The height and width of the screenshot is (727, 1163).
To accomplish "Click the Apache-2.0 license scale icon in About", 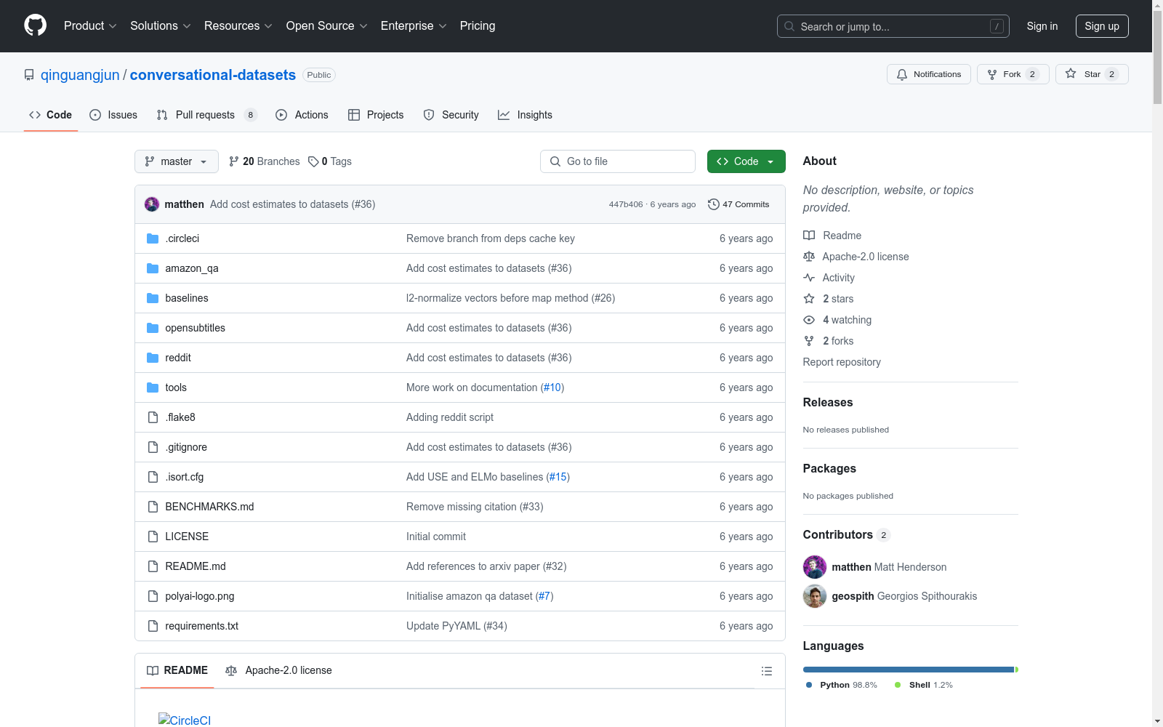I will point(809,257).
